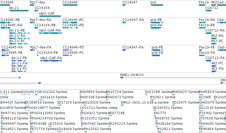This screenshot has width=226, height=133.
Task: Select protein CG34164-PB
Action: coord(38,55)
